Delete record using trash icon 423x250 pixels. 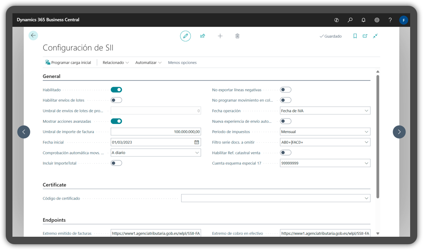(237, 36)
